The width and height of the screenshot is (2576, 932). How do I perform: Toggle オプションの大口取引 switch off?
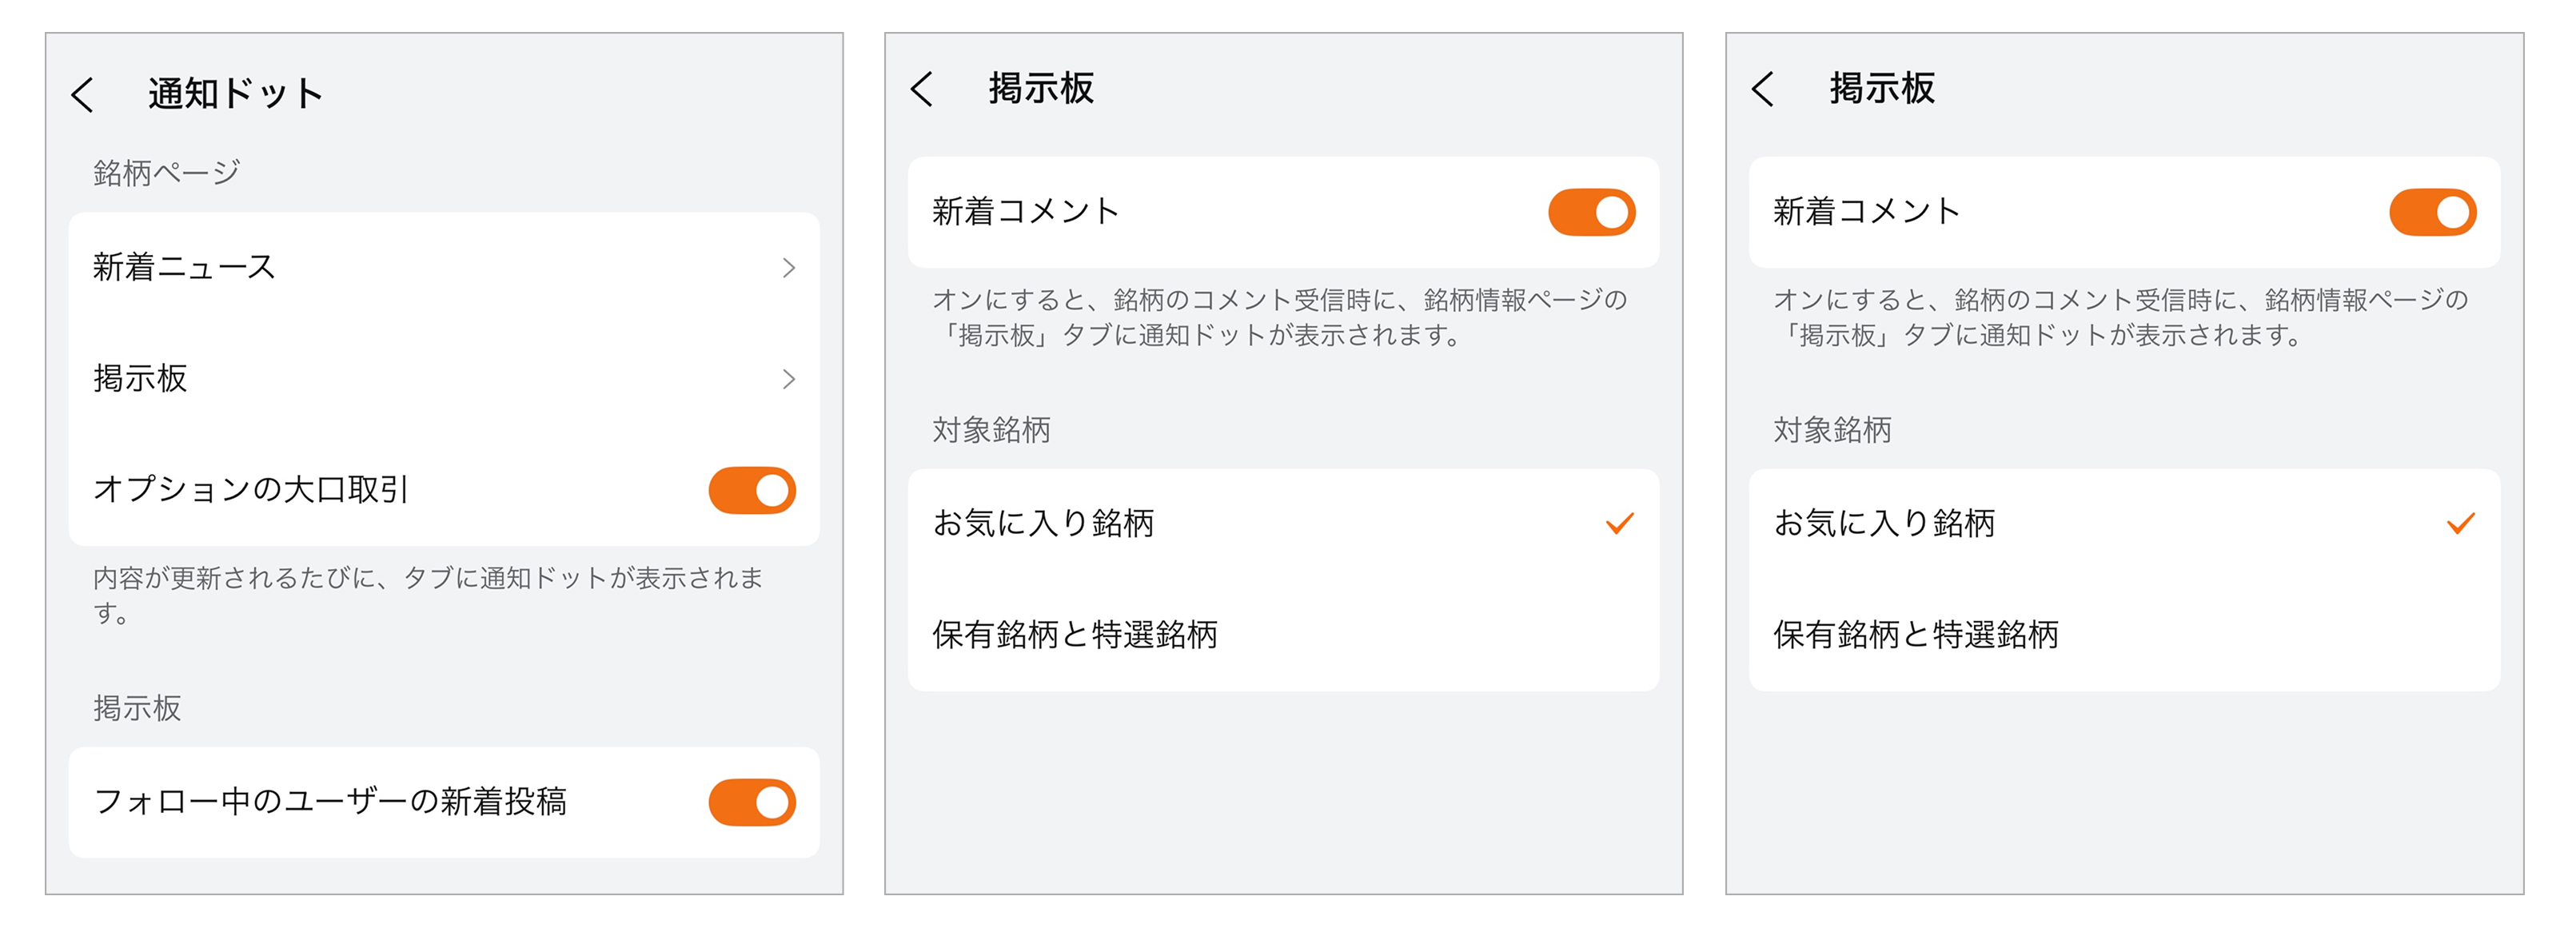point(752,490)
